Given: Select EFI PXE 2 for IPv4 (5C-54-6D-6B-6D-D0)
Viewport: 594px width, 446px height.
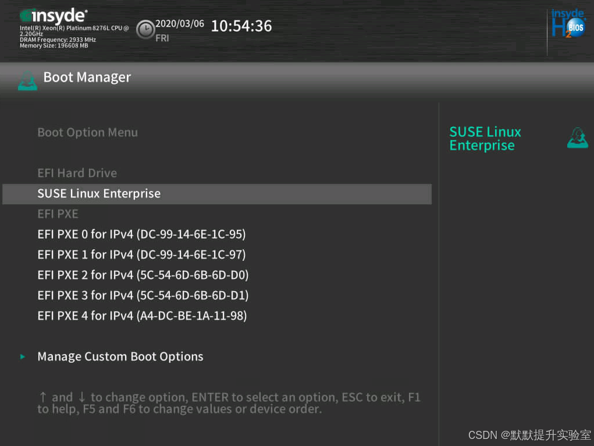Looking at the screenshot, I should (x=143, y=275).
